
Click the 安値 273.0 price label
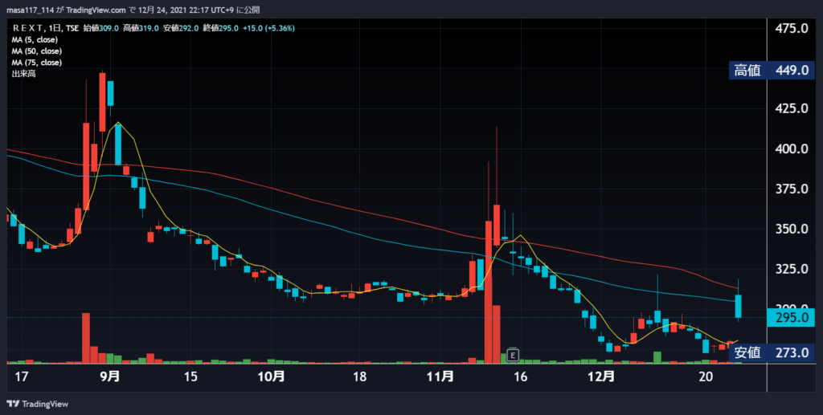[x=772, y=352]
